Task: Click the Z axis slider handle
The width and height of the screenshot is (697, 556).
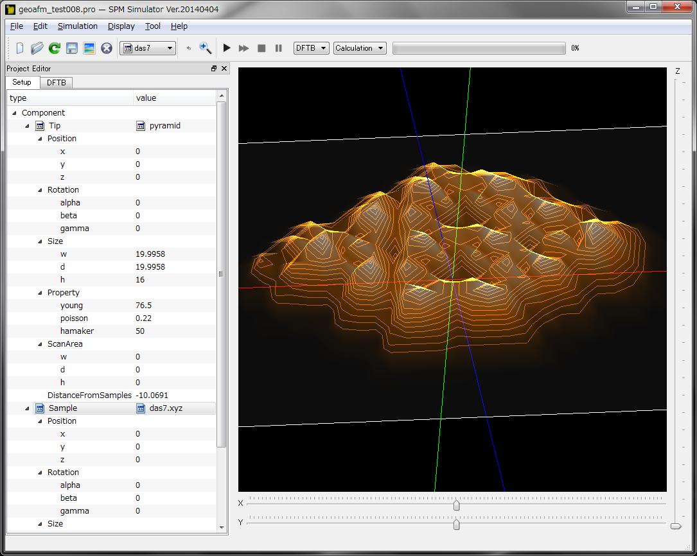Action: tap(676, 526)
